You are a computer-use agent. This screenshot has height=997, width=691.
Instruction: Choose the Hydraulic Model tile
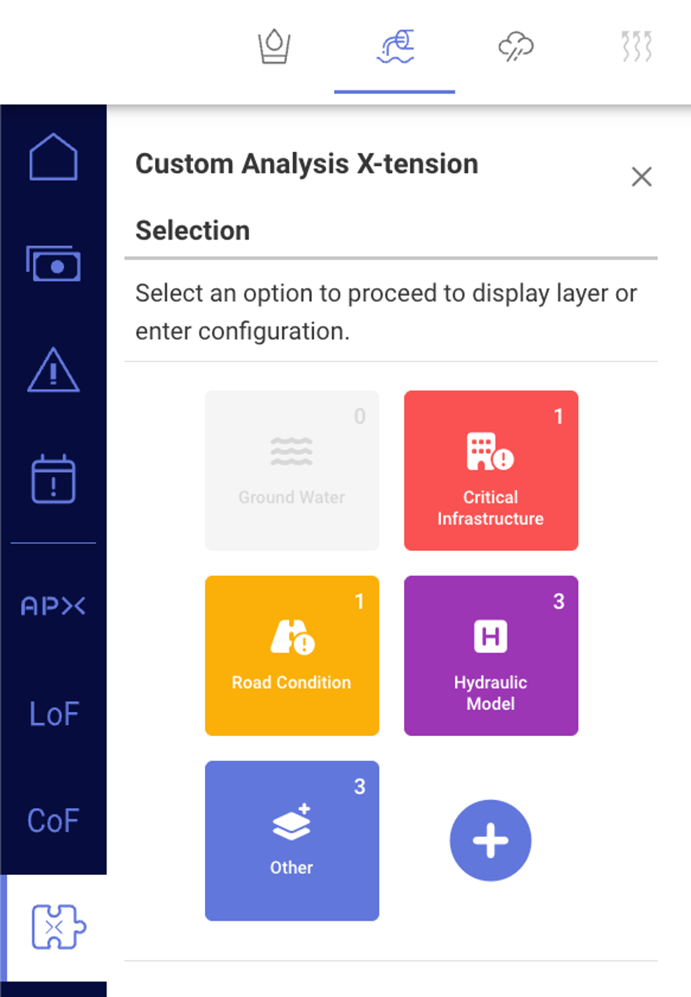(x=491, y=655)
